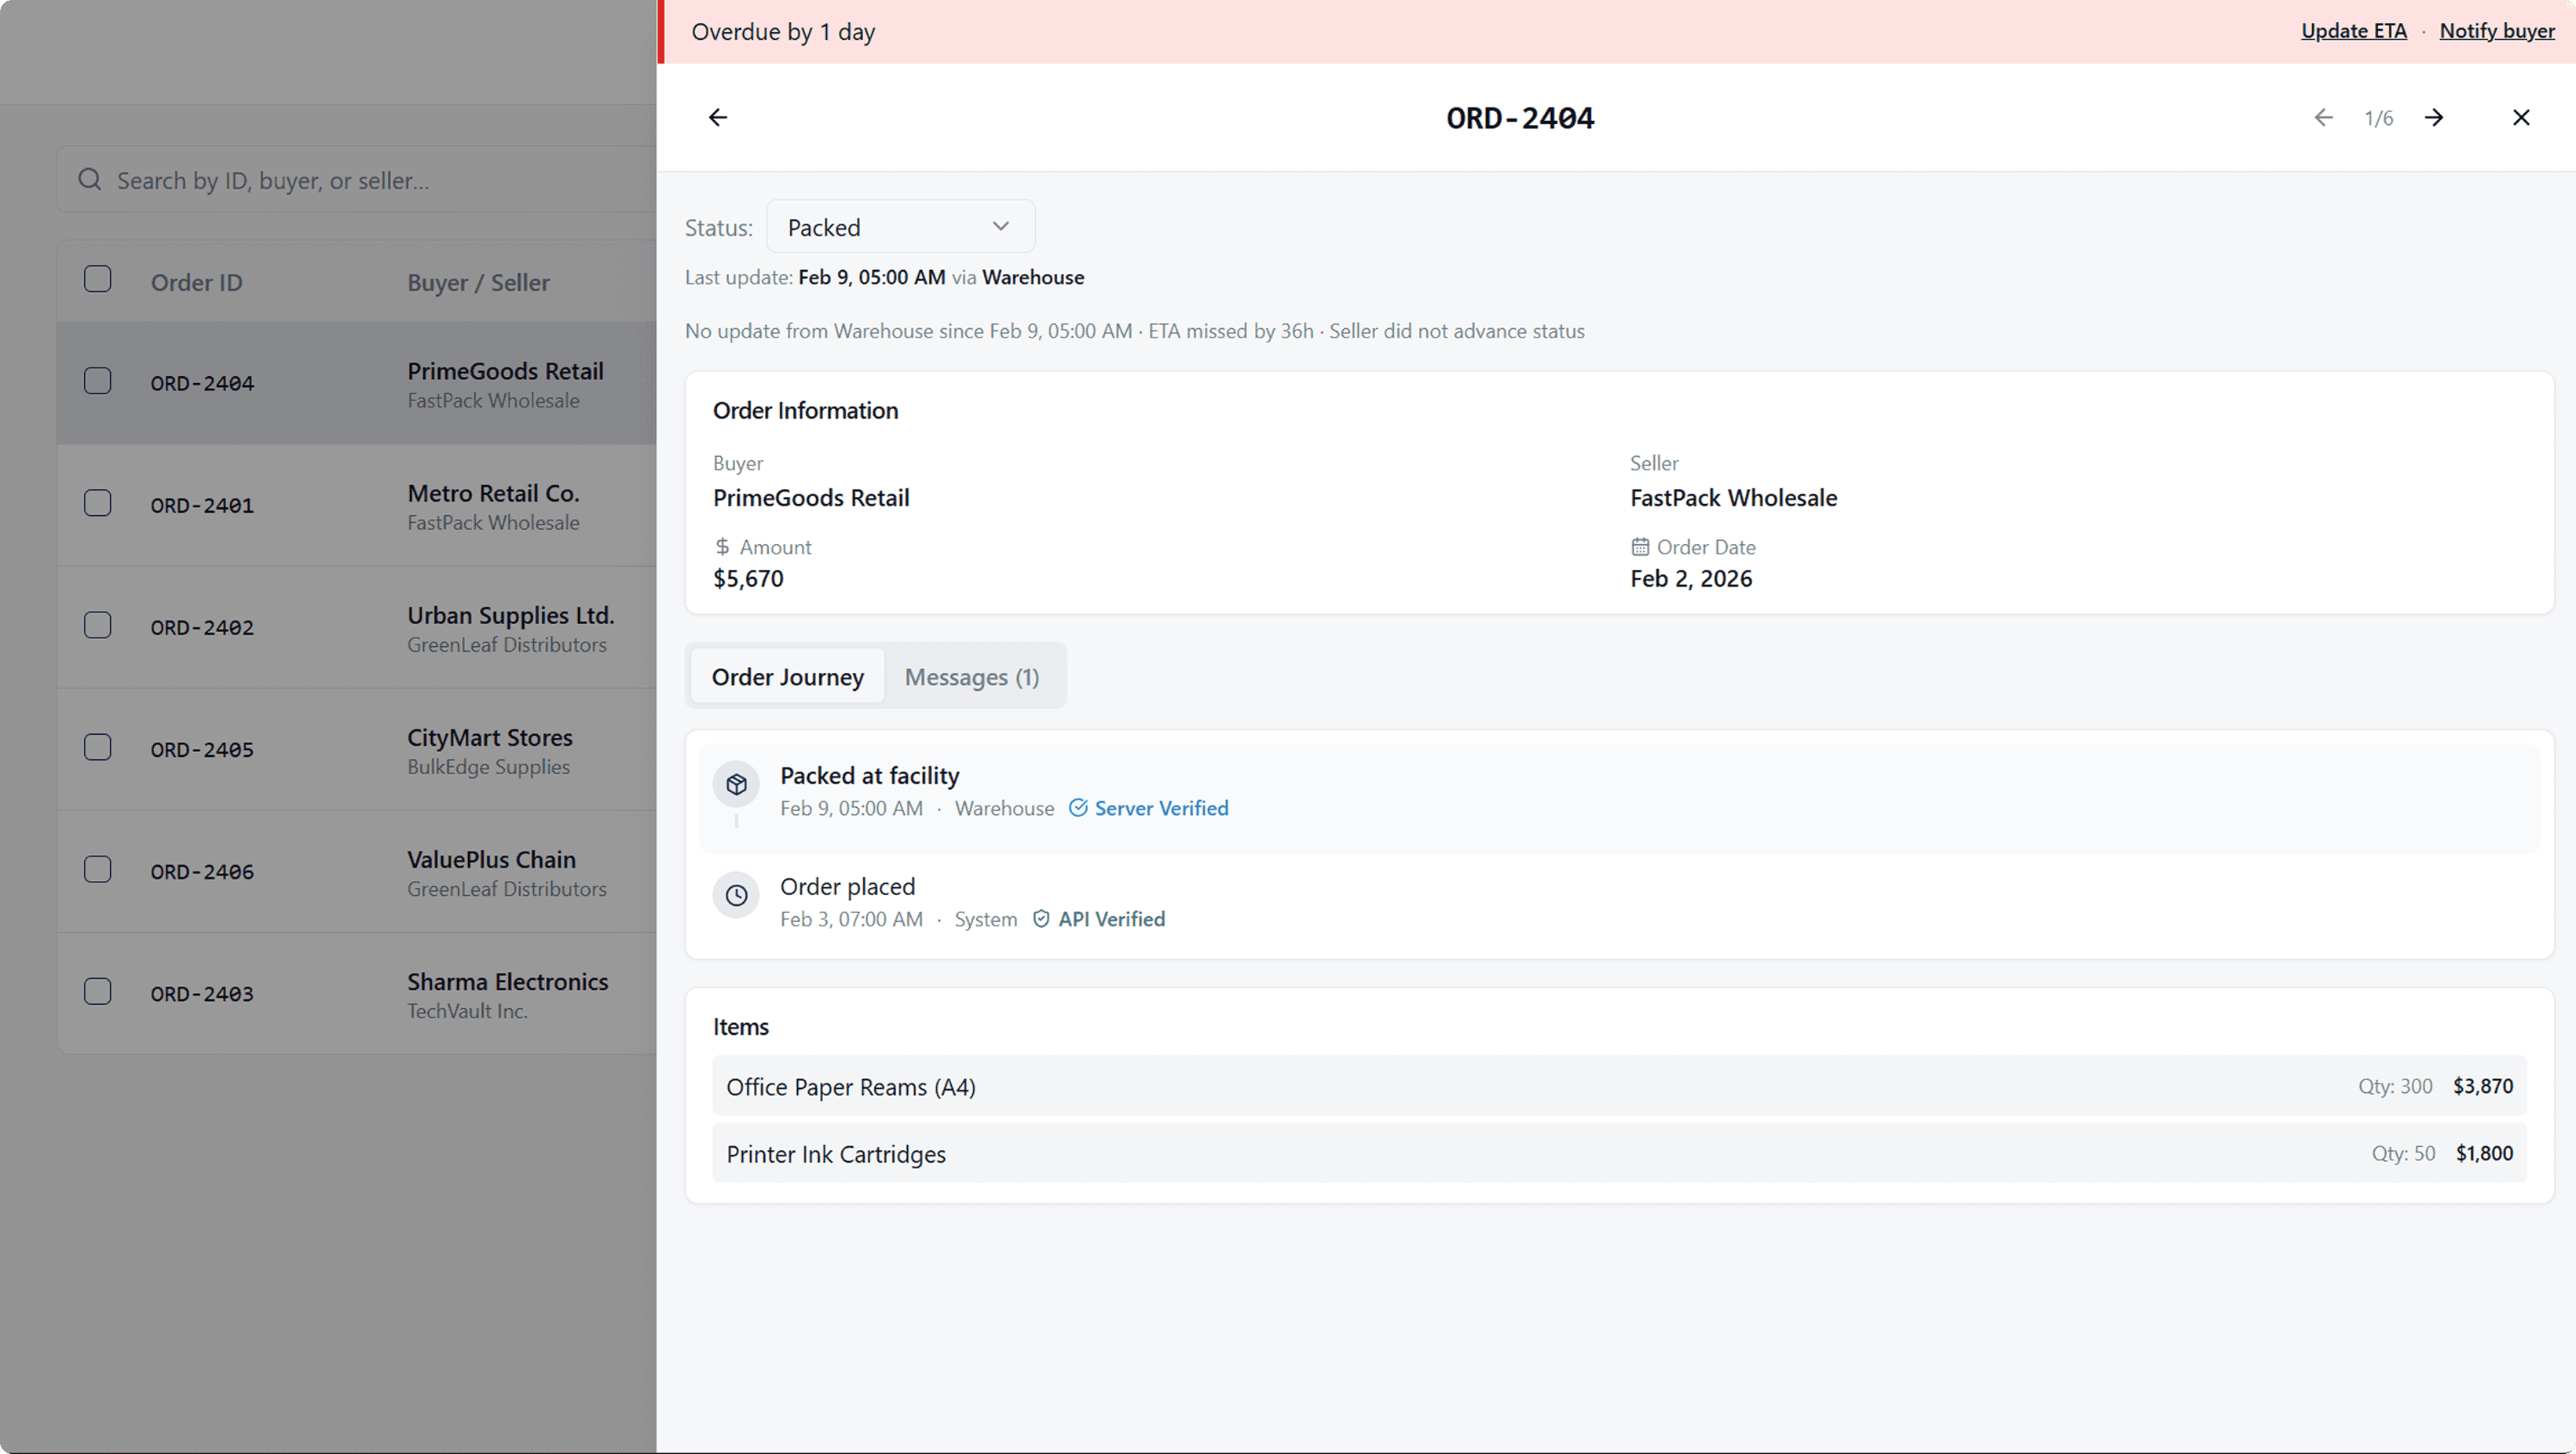Click the search magnifier icon
The height and width of the screenshot is (1454, 2576).
point(90,180)
